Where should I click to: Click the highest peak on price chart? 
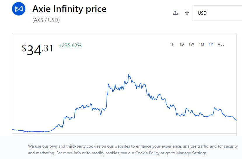[x=129, y=75]
